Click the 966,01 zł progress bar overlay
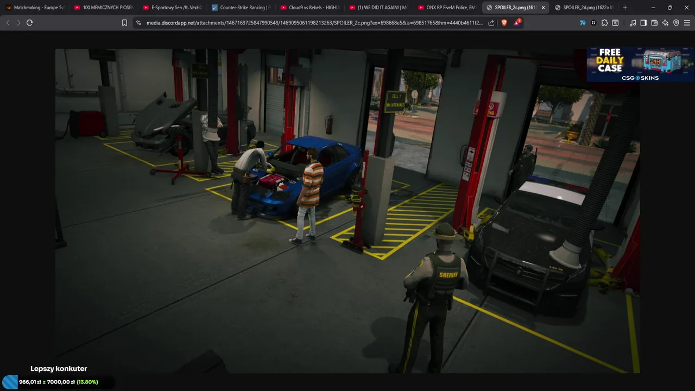 [58, 382]
